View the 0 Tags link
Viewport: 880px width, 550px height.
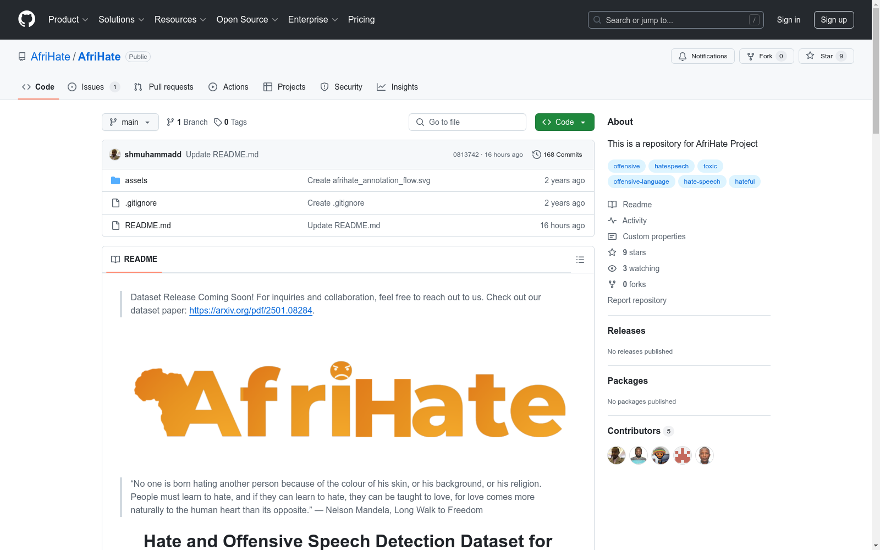(x=230, y=122)
